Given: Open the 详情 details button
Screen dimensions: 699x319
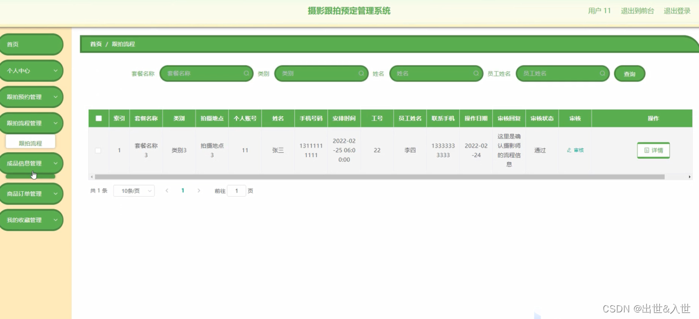Looking at the screenshot, I should point(653,150).
